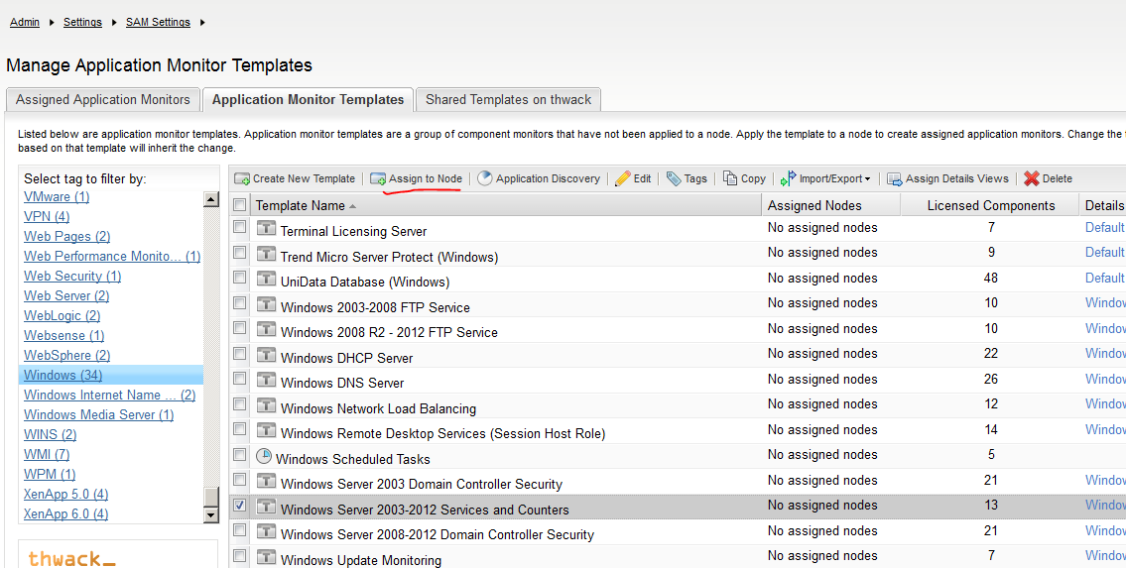This screenshot has height=568, width=1126.
Task: Filter by the VPN (4) tag
Action: coord(47,216)
